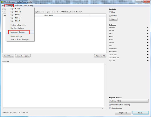
Task: Open the File menu
Action: point(3,6)
